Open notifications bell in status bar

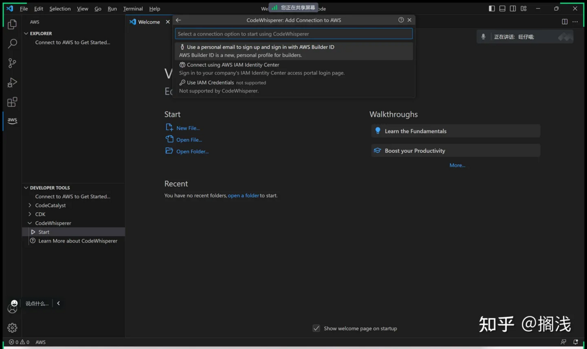pos(575,342)
